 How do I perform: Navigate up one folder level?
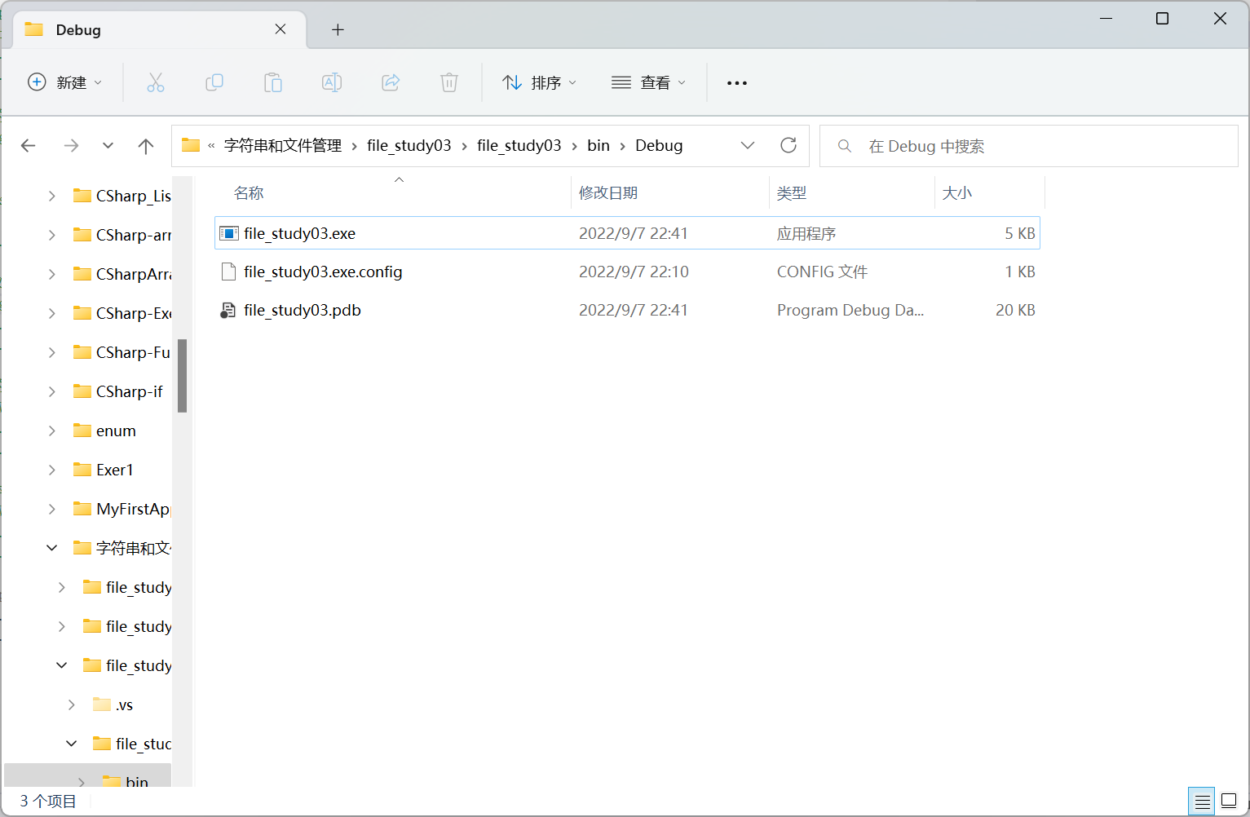coord(146,146)
